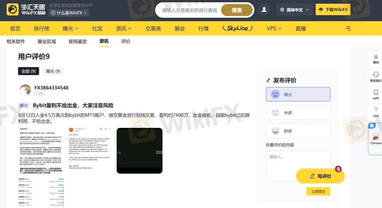Select 排行榜 in the navigation menu
The height and width of the screenshot is (208, 382).
click(42, 28)
